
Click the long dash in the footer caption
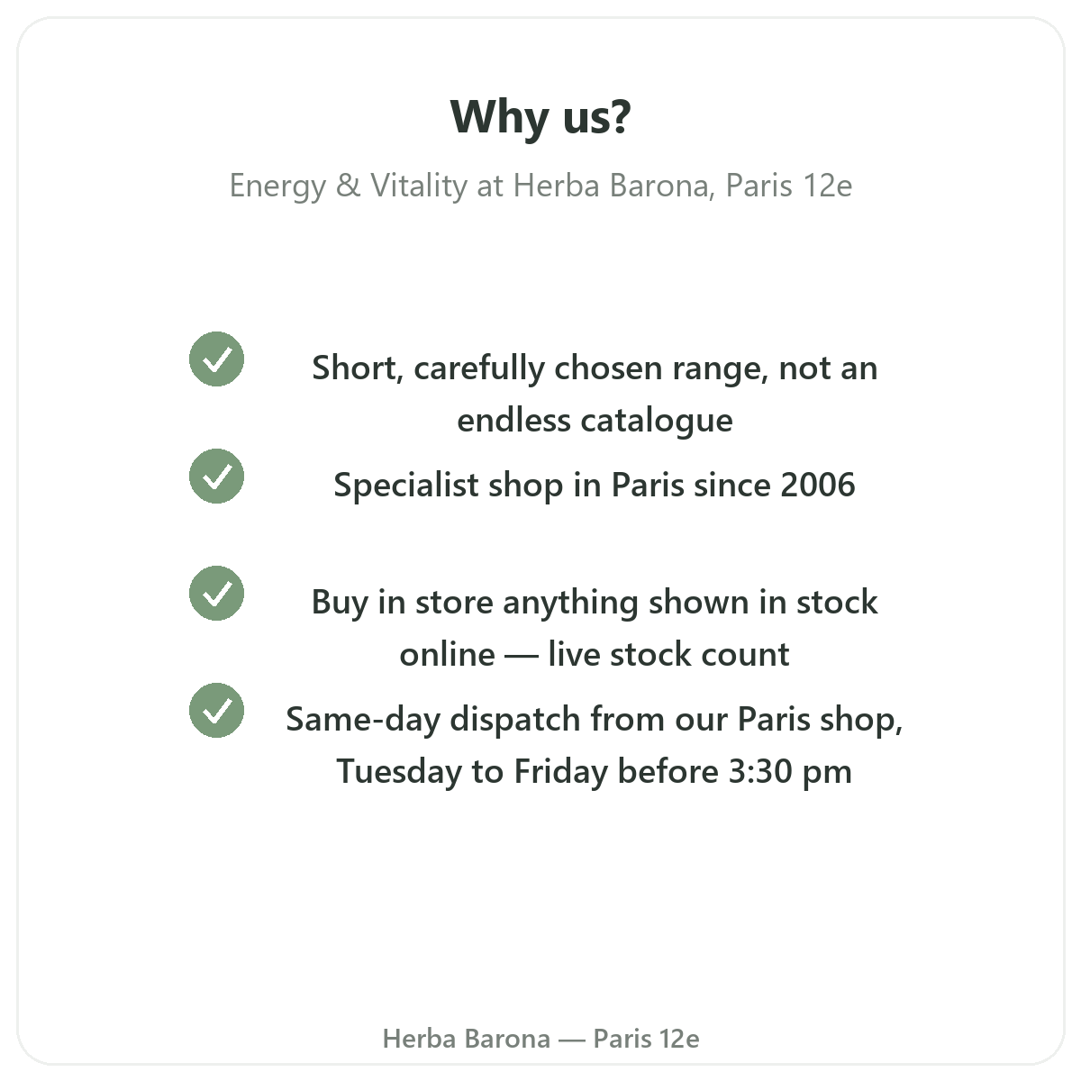572,1040
